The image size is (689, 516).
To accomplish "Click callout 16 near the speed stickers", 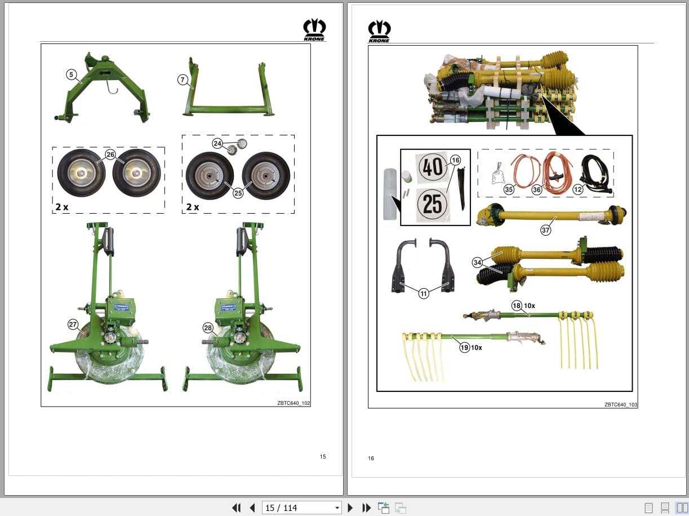I will click(455, 160).
